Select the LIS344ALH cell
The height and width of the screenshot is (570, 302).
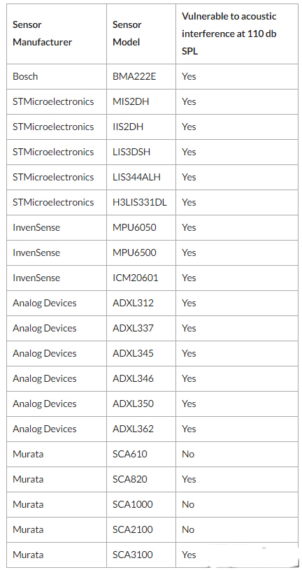136,177
